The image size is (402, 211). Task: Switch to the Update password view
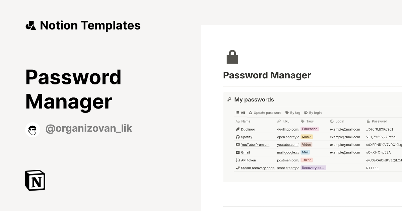point(265,113)
